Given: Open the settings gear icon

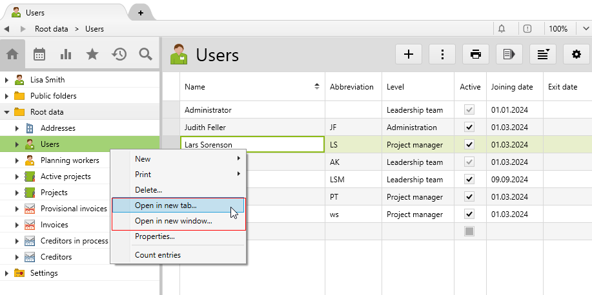Looking at the screenshot, I should coord(576,55).
